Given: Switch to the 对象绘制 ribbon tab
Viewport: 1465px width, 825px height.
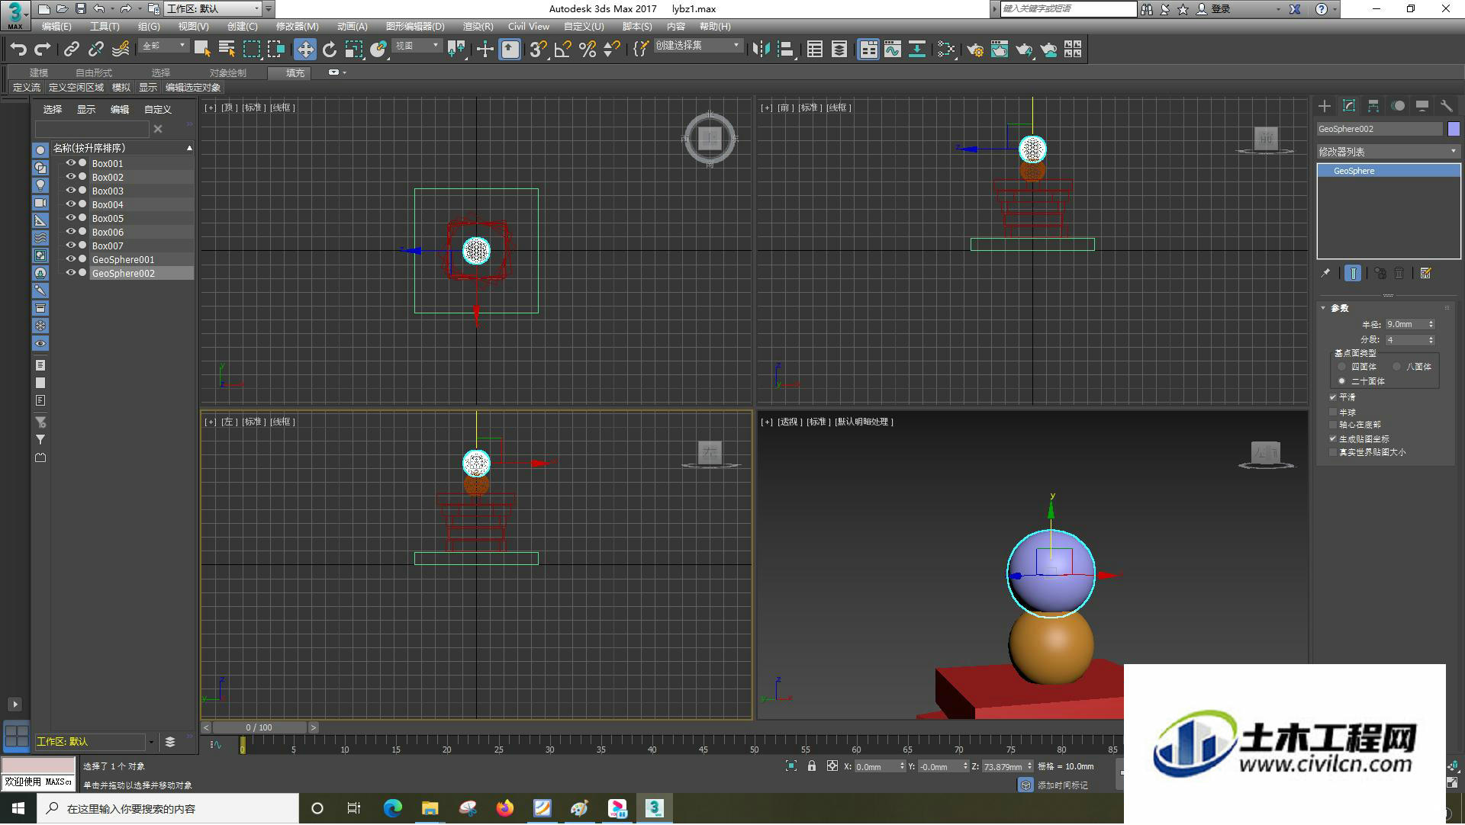Looking at the screenshot, I should coord(227,72).
